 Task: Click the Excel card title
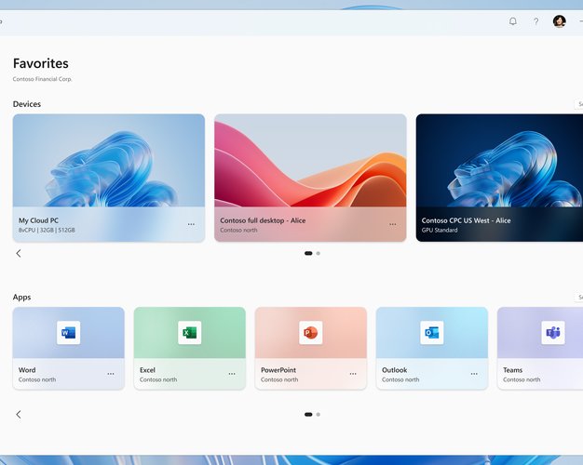click(x=147, y=370)
